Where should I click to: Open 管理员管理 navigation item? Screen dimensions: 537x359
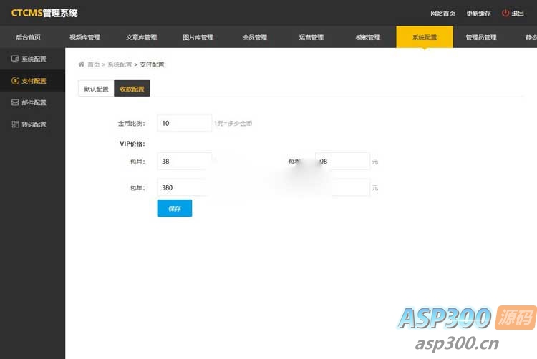click(x=480, y=37)
